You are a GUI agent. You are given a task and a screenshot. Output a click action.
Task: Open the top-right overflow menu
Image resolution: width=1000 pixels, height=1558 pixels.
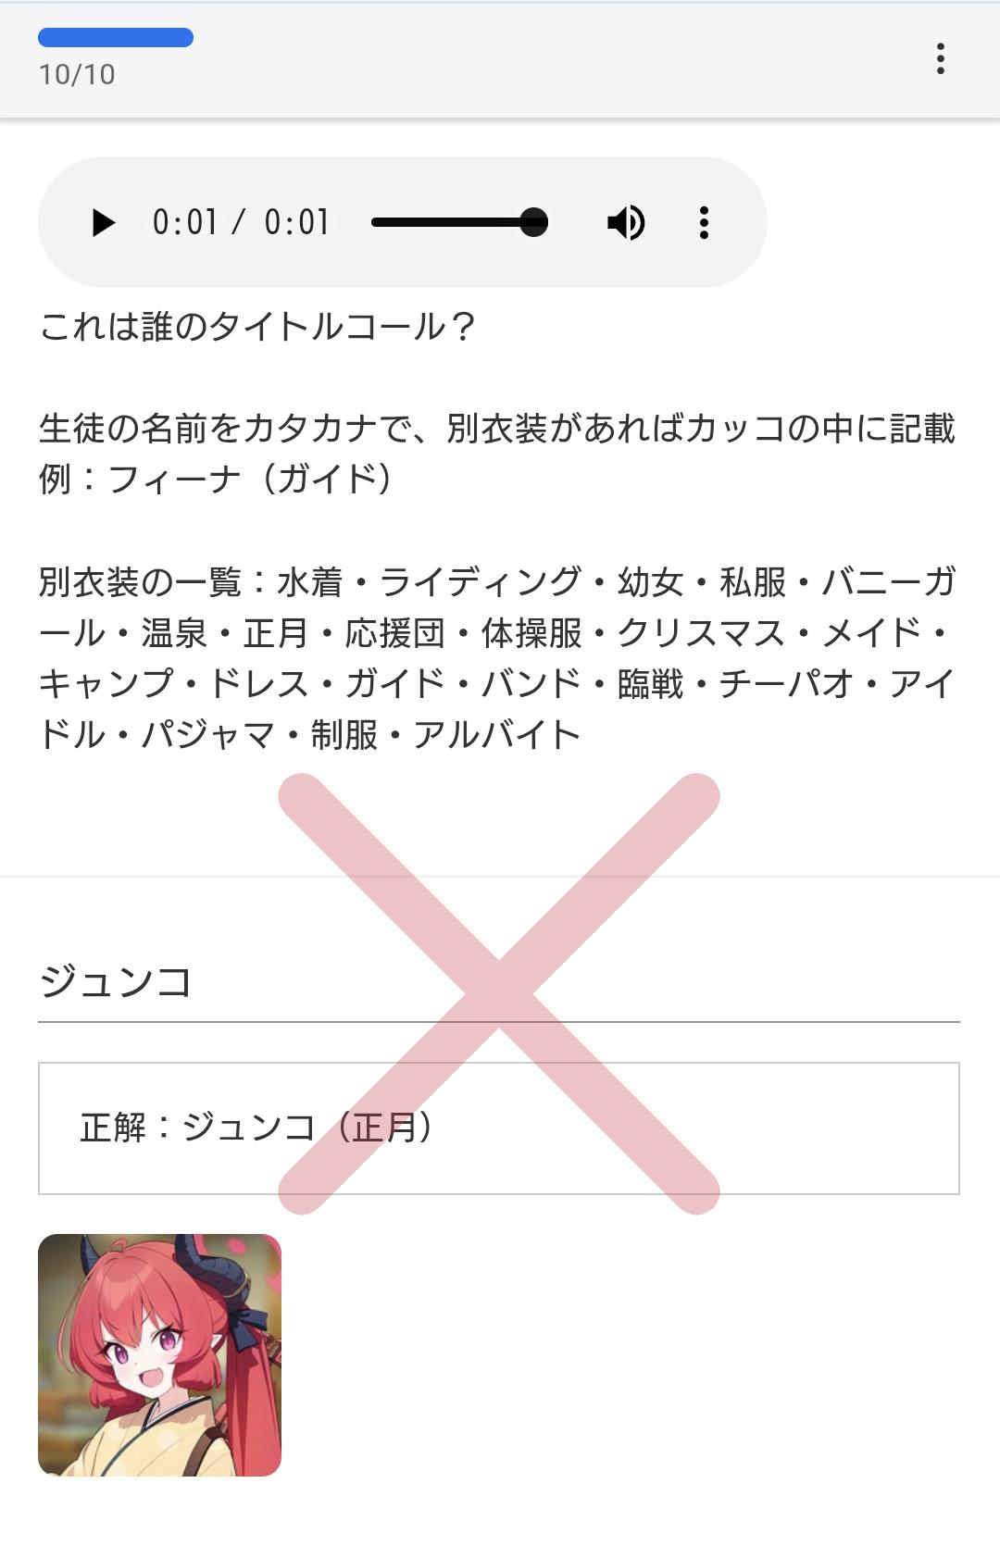(x=940, y=58)
